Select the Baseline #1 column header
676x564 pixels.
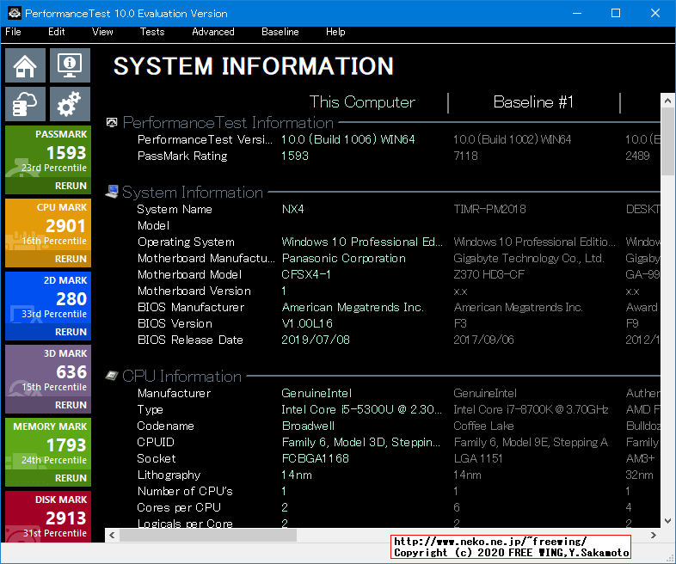tap(533, 102)
